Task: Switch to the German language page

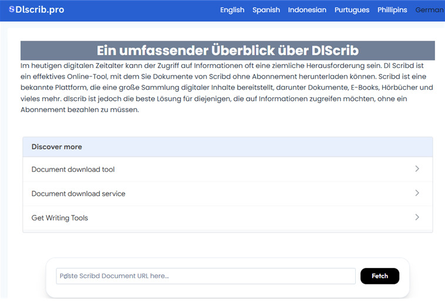Action: [430, 10]
